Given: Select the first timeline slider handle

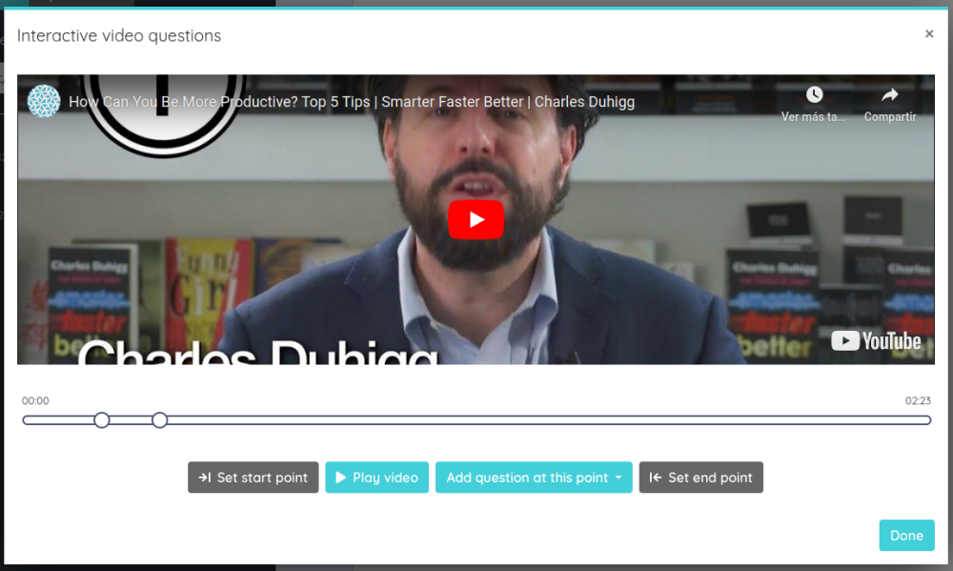Looking at the screenshot, I should tap(102, 420).
